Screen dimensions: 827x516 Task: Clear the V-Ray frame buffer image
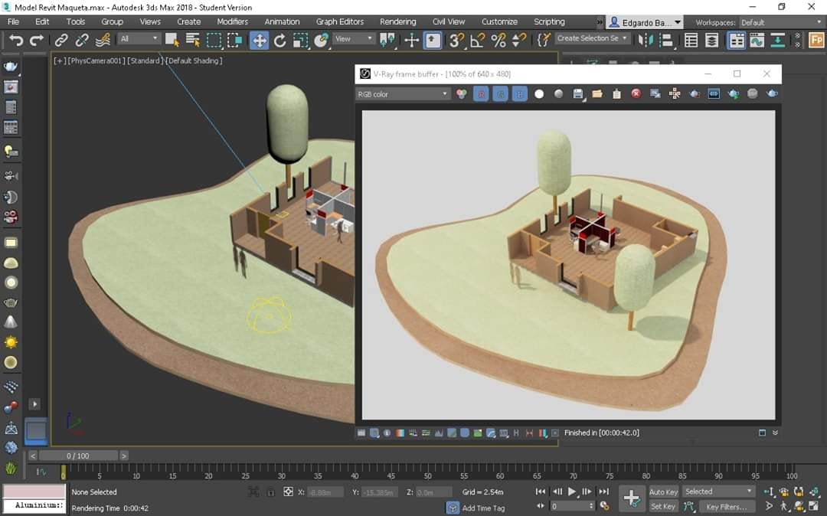point(636,93)
